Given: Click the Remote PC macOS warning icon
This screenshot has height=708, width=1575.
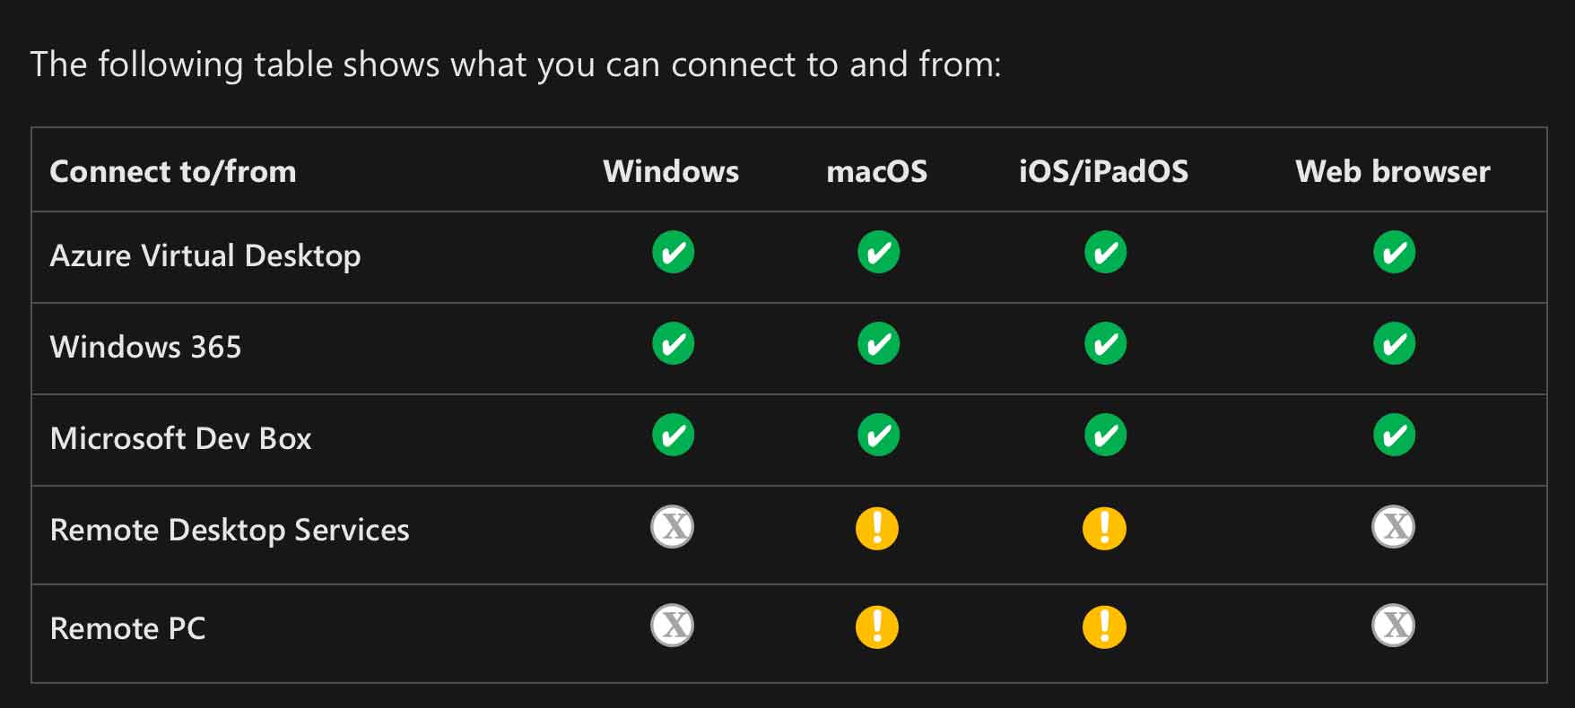Looking at the screenshot, I should (x=877, y=626).
